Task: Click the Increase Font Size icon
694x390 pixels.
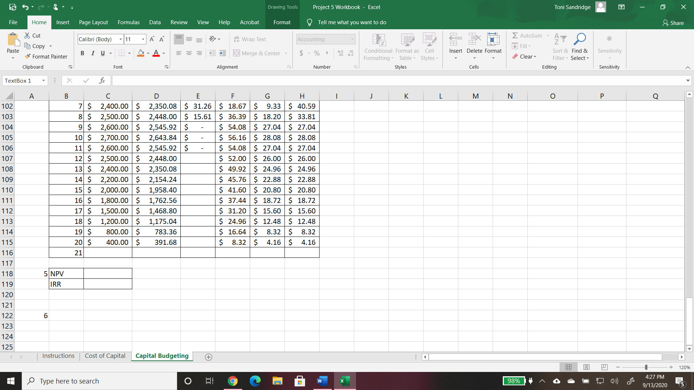Action: [x=152, y=39]
